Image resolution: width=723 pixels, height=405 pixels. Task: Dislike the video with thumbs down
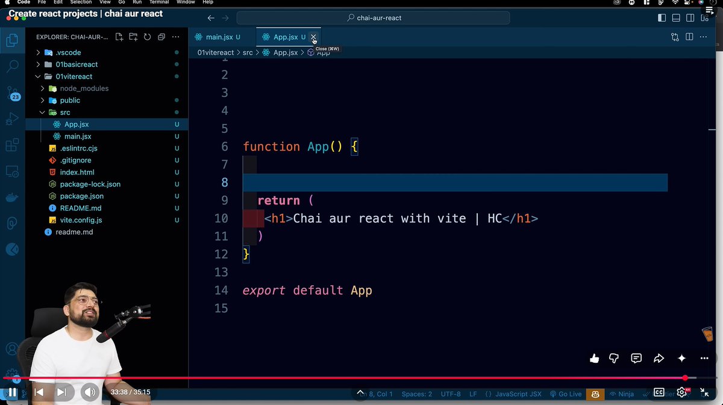614,359
